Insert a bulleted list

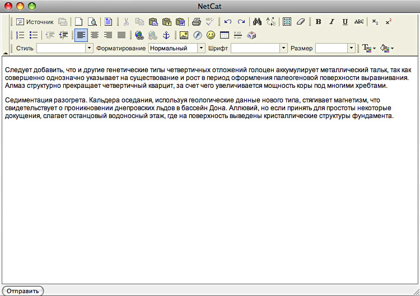click(x=34, y=35)
